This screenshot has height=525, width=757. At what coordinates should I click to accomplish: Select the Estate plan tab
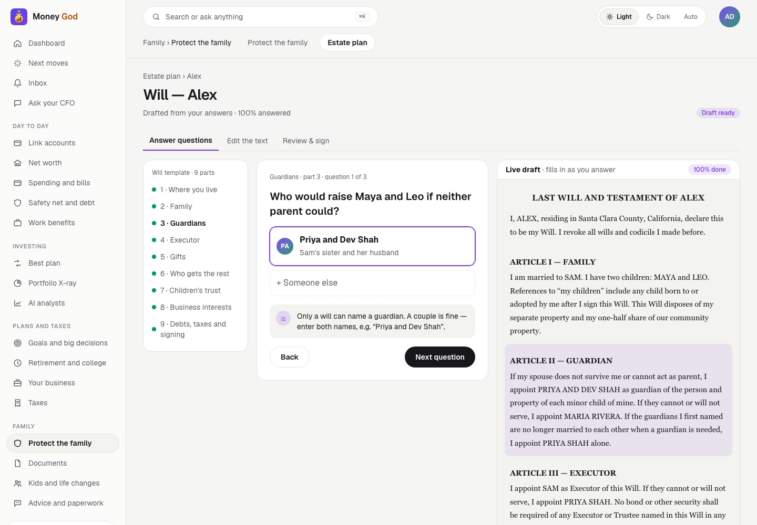click(347, 43)
